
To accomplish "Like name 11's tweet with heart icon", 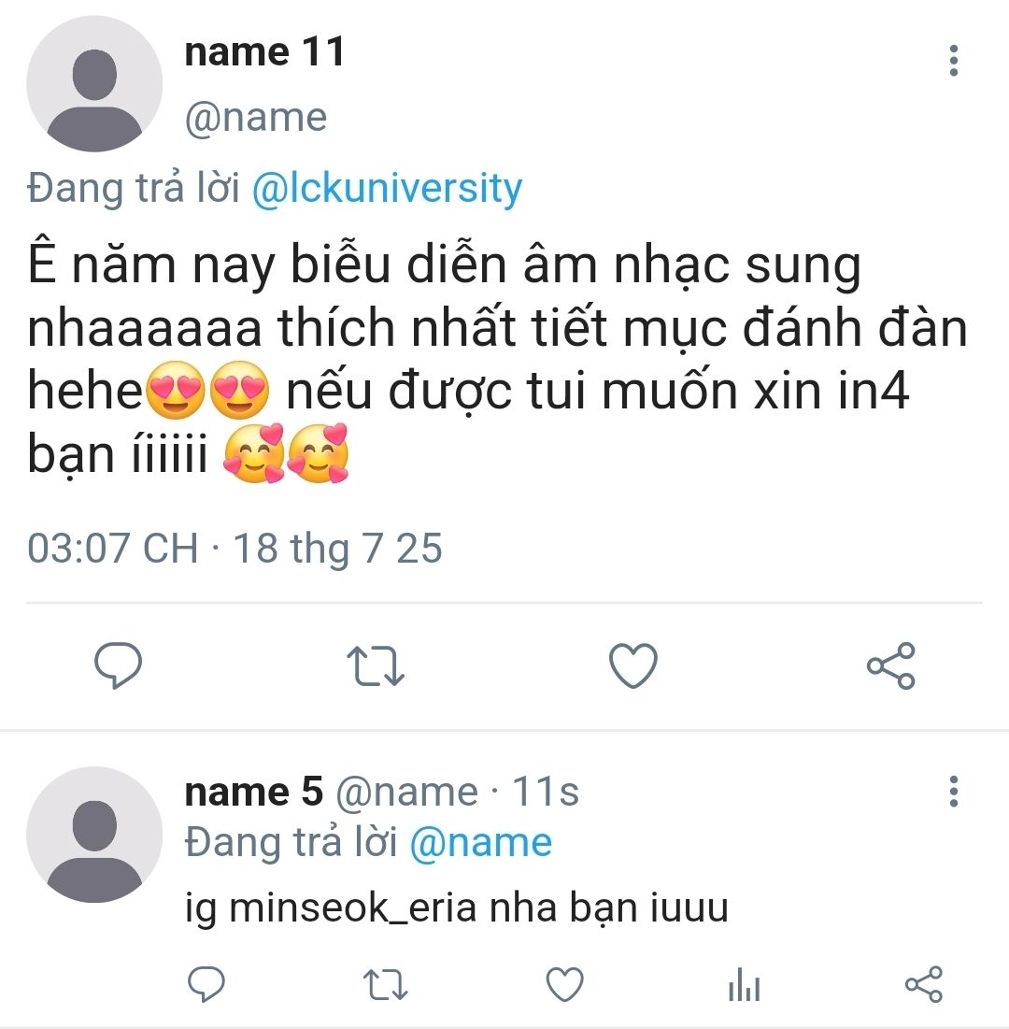I will pyautogui.click(x=632, y=665).
